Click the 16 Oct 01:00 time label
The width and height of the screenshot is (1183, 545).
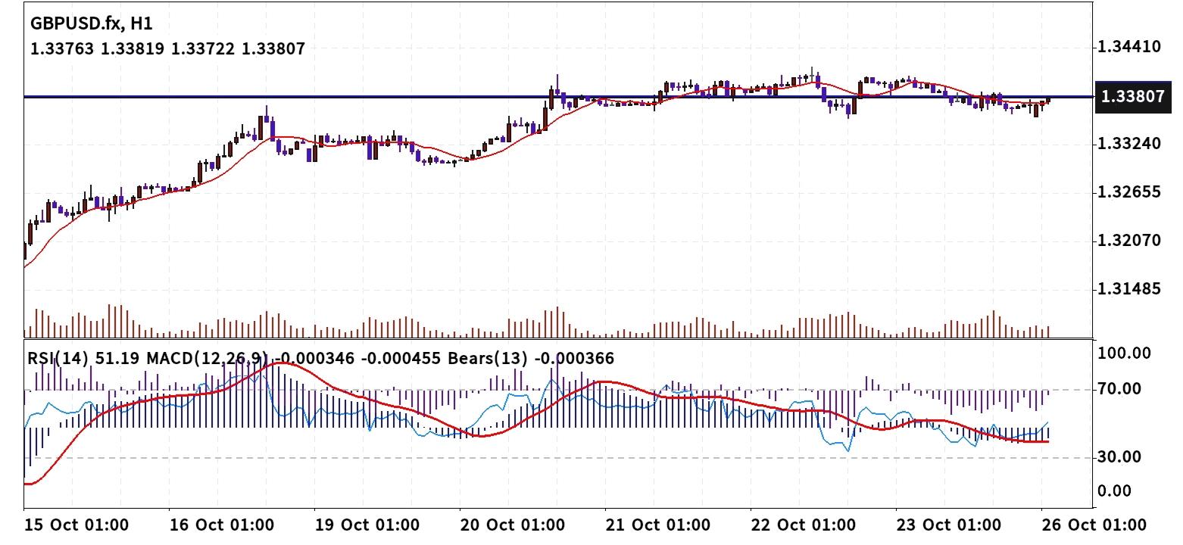coord(221,525)
